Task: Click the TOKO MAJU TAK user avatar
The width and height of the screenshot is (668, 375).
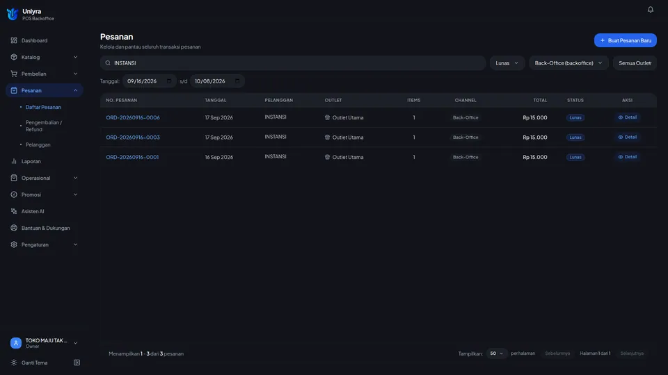Action: coord(16,342)
